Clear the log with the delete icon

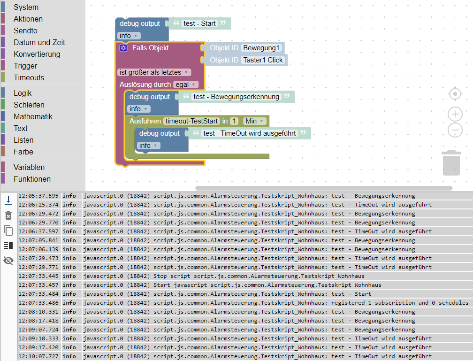[x=8, y=215]
